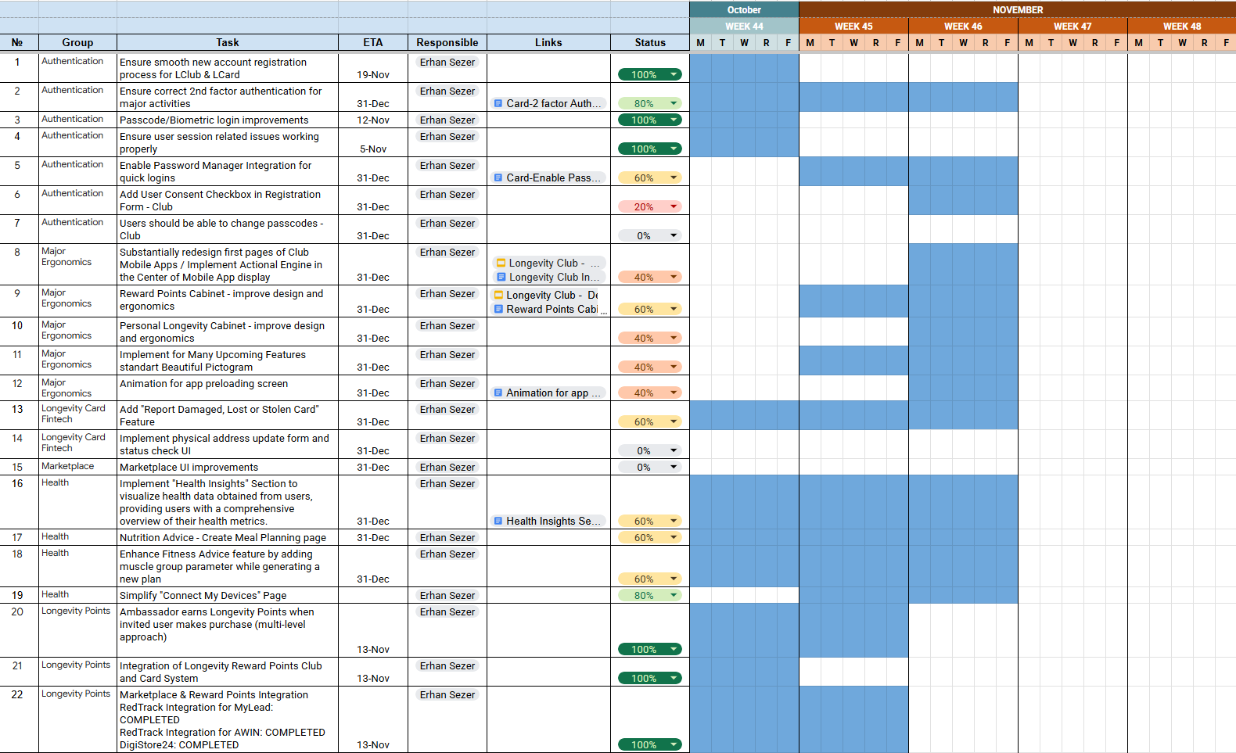
Task: Click the doc icon beside Reward Points Cabi link
Action: (x=498, y=309)
